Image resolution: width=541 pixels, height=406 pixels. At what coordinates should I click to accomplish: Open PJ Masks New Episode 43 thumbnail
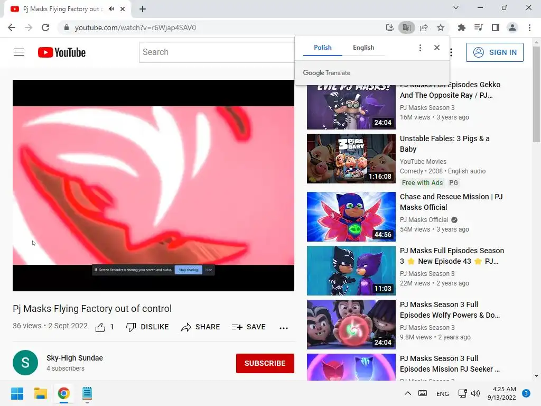(x=351, y=271)
